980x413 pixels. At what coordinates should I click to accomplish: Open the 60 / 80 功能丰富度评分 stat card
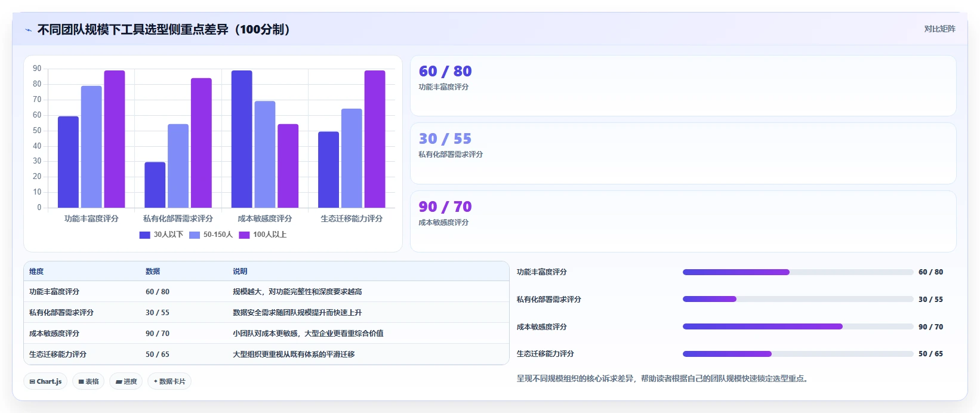(683, 86)
